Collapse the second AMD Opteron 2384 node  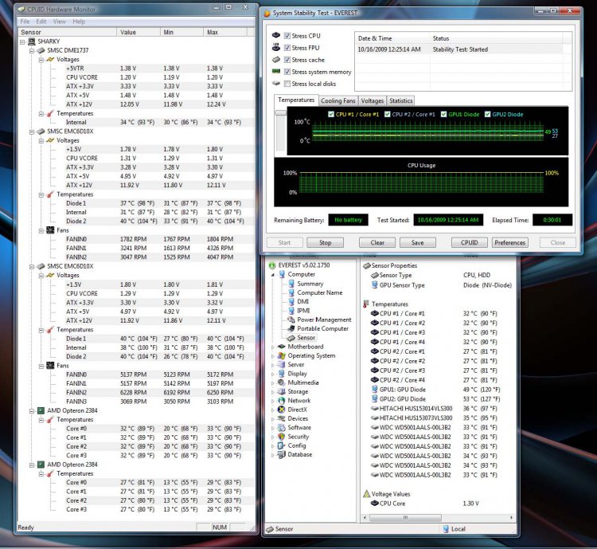[x=32, y=465]
